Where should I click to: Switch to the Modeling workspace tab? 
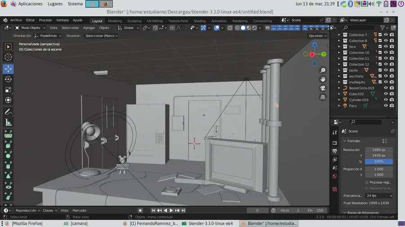coord(115,21)
